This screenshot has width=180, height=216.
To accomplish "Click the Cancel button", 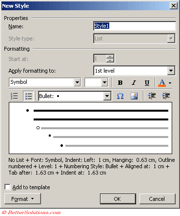I will click(158, 199).
